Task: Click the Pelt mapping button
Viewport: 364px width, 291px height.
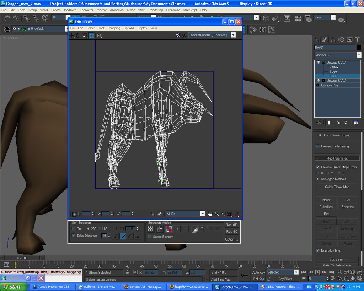Action: [x=348, y=200]
